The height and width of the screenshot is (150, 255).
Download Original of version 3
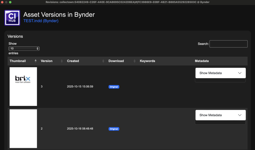[114, 87]
